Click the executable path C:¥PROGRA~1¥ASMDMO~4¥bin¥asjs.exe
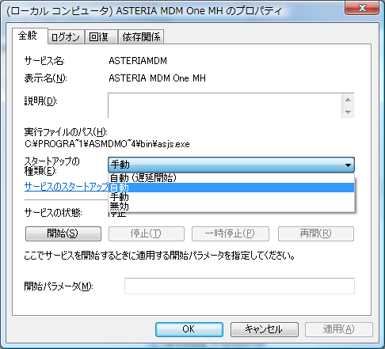 tap(107, 144)
